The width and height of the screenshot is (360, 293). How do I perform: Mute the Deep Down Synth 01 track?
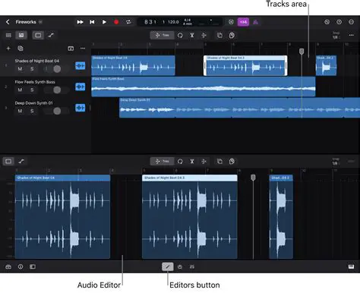20,111
